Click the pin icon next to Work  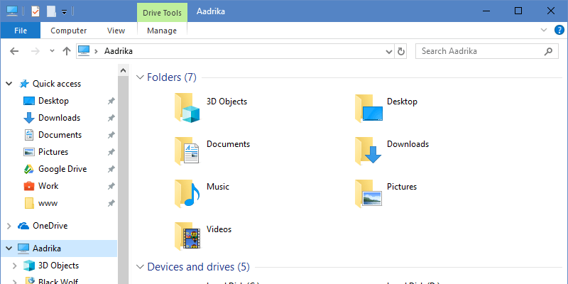click(x=111, y=186)
